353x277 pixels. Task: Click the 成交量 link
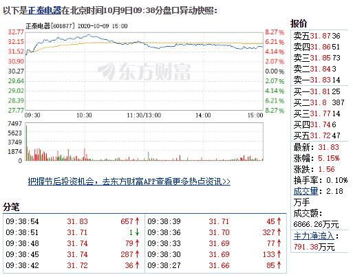(x=306, y=191)
